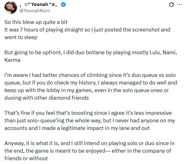Open the Grok slashed-circle icon
The width and height of the screenshot is (186, 164).
point(171,5)
